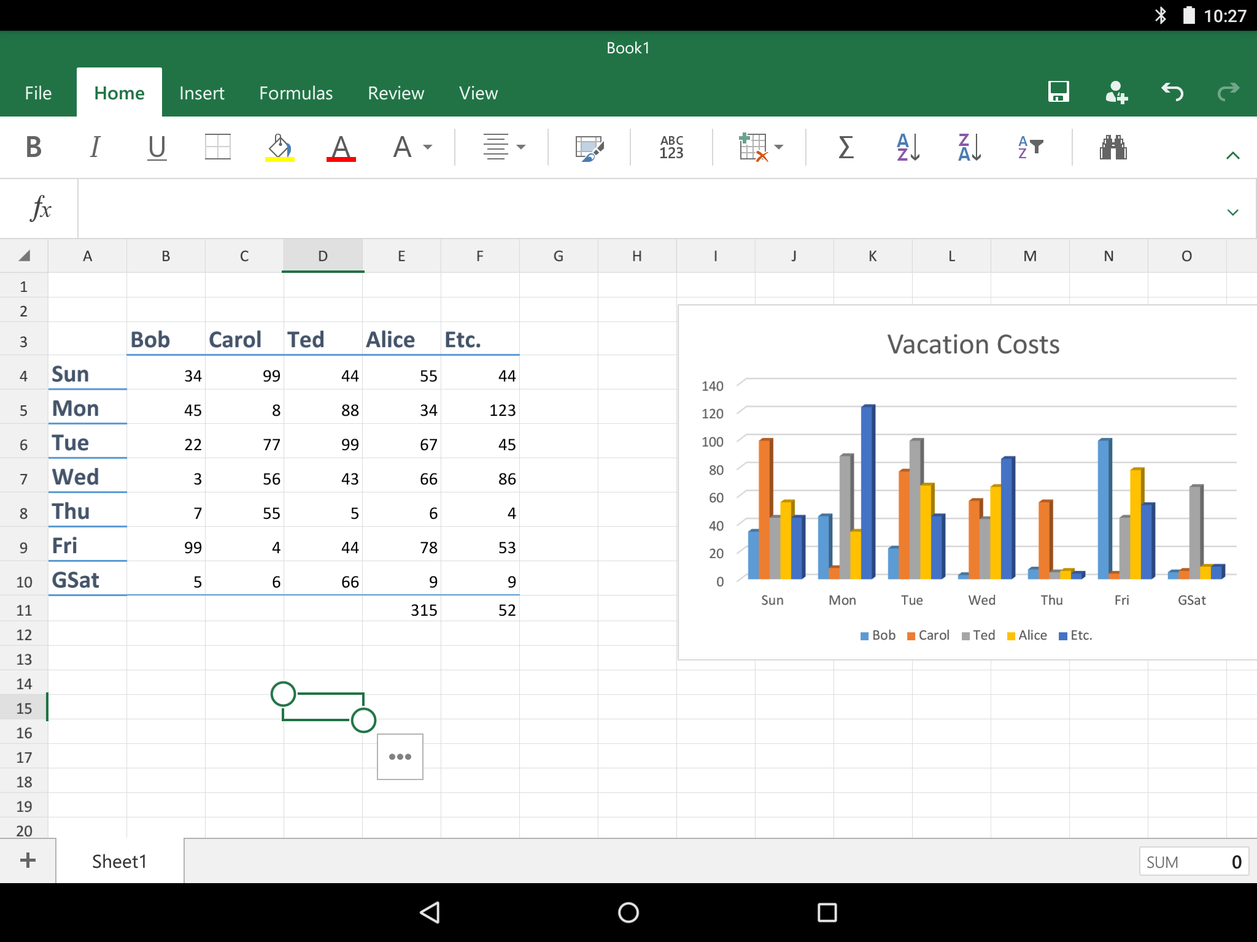Click the AutoSum sigma icon

pos(846,147)
